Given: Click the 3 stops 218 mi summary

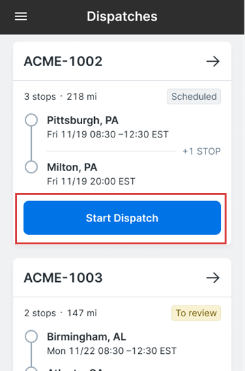Looking at the screenshot, I should coord(60,97).
